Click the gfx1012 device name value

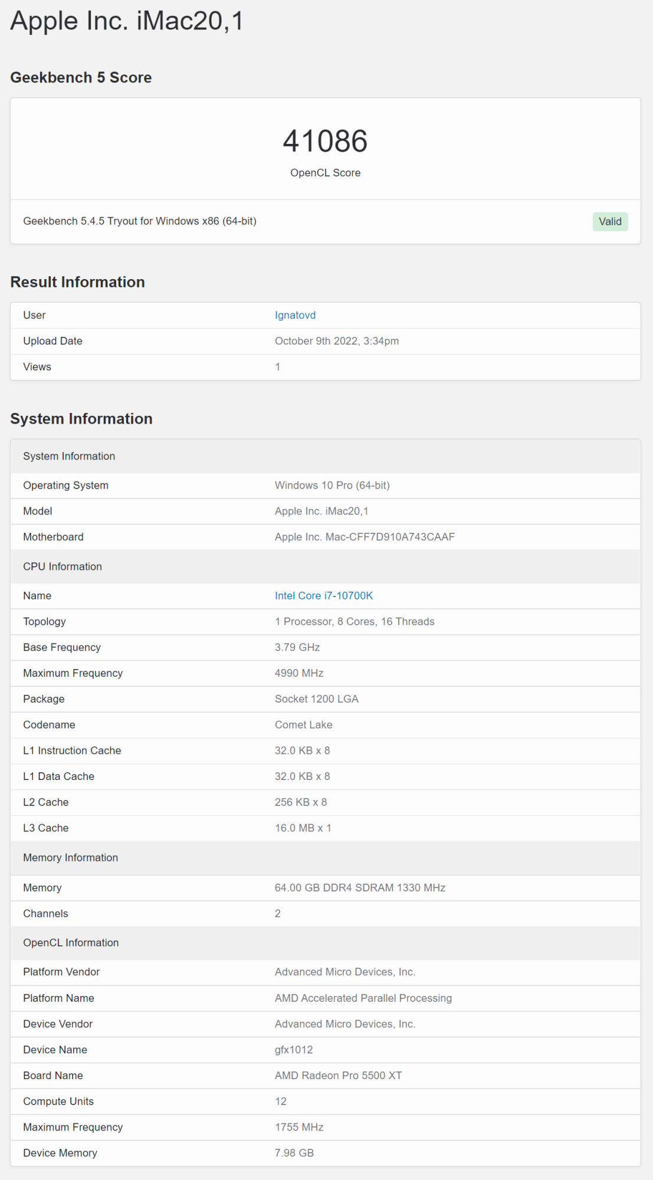294,1050
